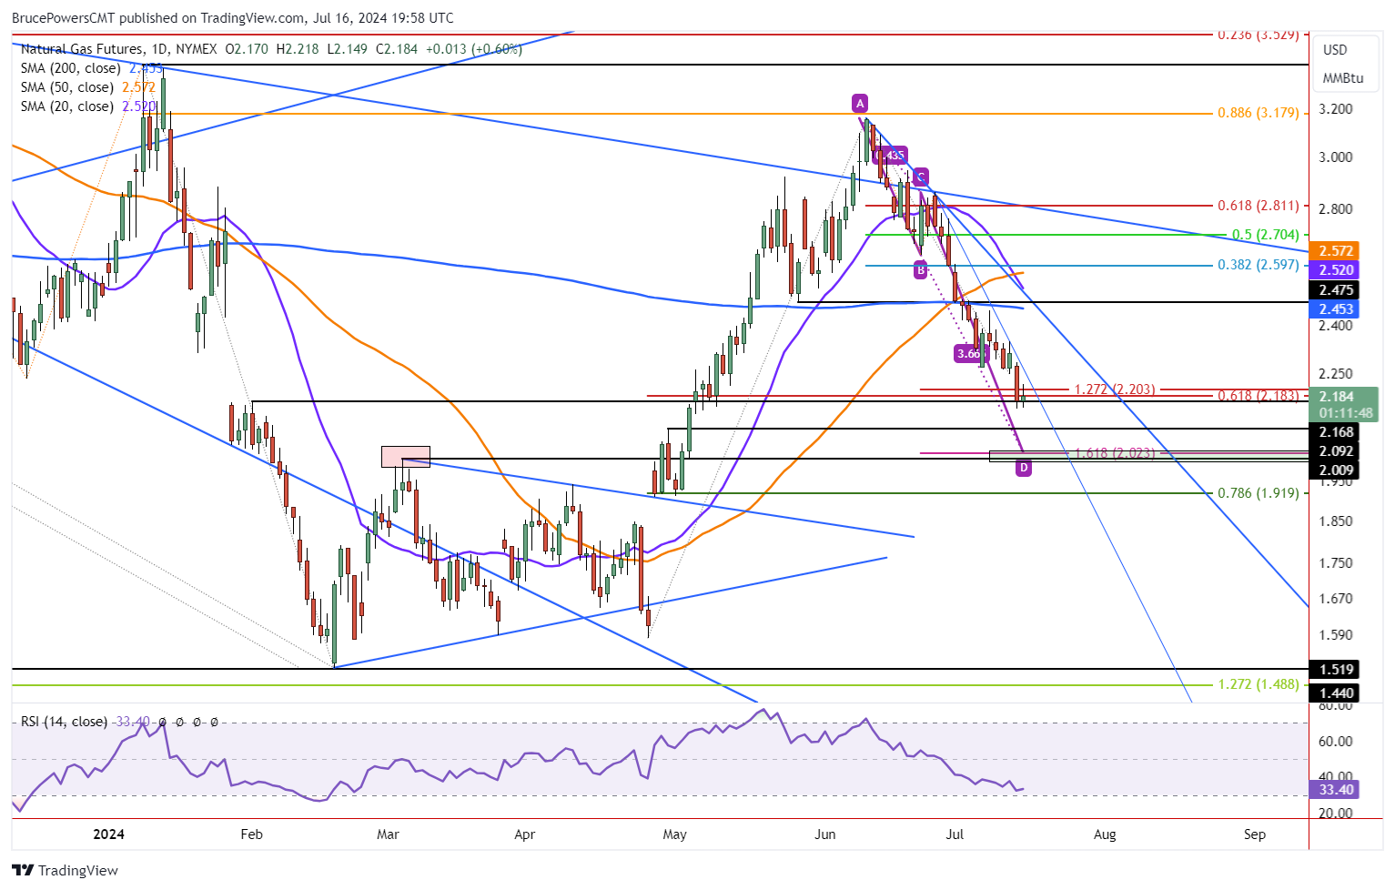Image resolution: width=1395 pixels, height=890 pixels.
Task: Click the high value H2.218 in legend
Action: [x=298, y=49]
